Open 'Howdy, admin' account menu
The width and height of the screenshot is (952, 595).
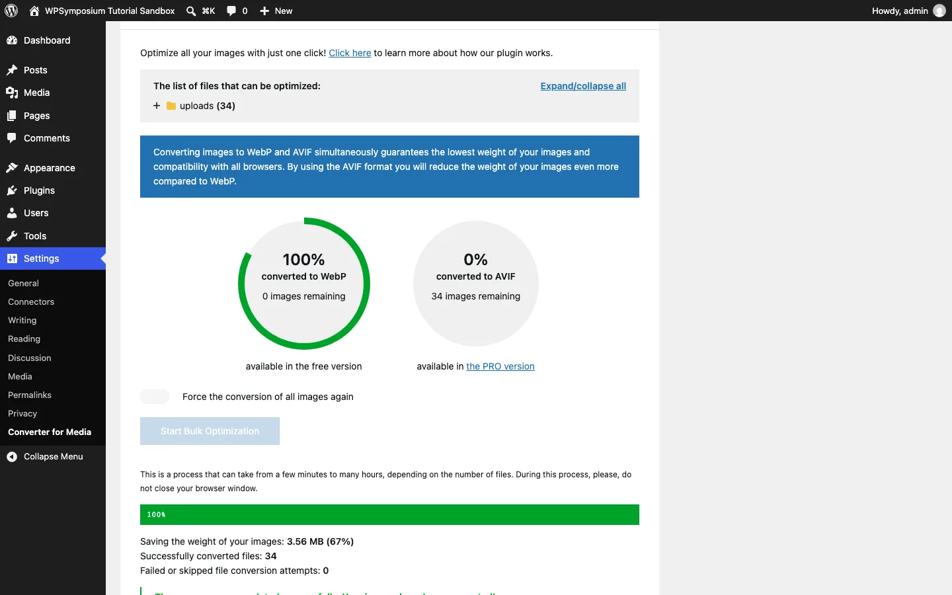point(909,11)
